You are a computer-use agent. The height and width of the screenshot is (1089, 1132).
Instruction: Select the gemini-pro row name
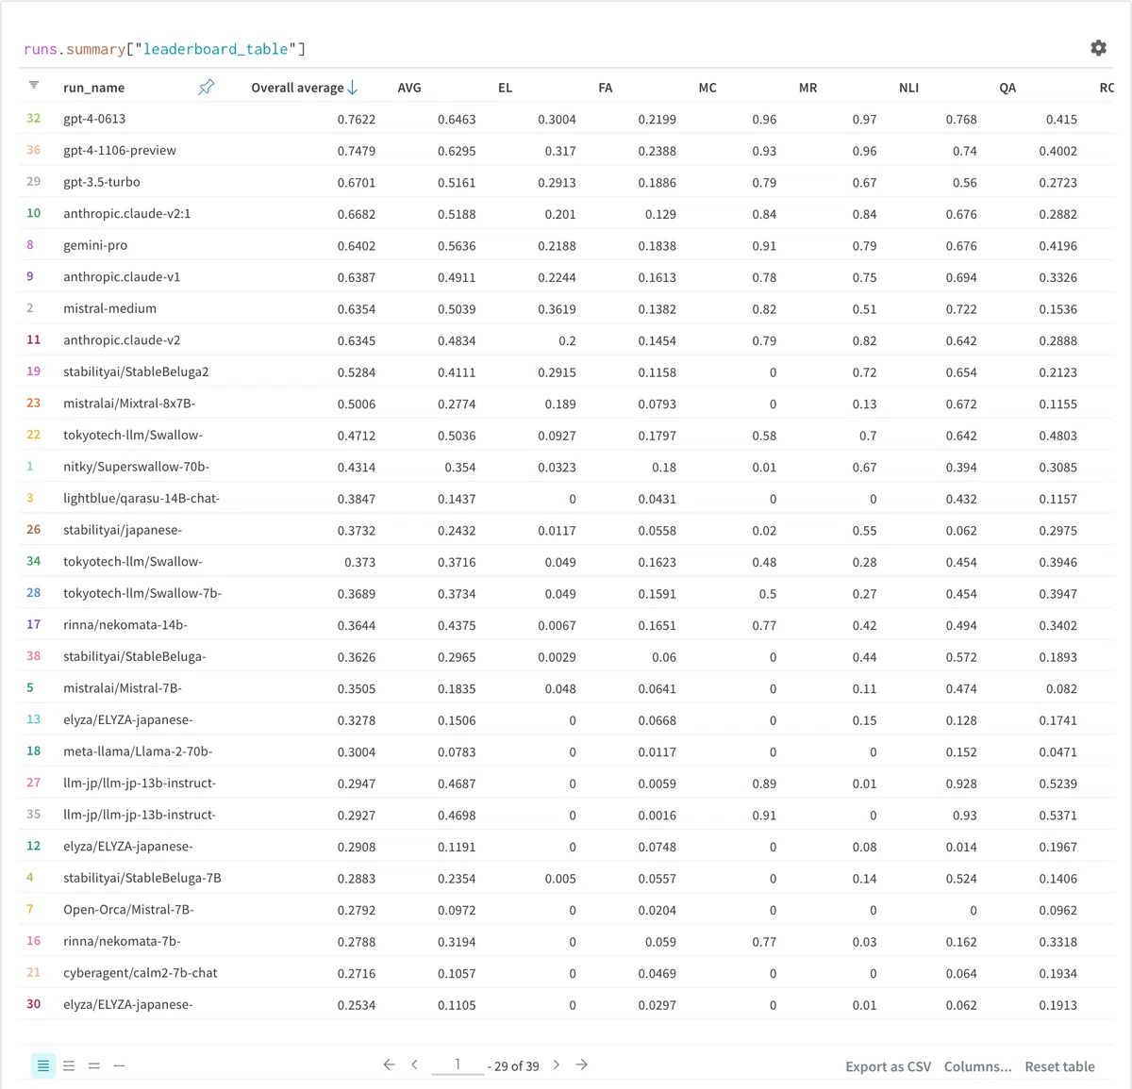(95, 245)
